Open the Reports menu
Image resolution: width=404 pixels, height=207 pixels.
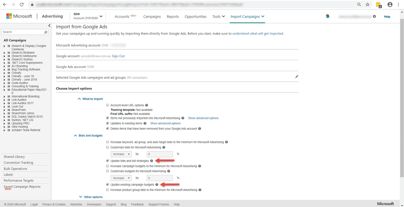click(173, 17)
